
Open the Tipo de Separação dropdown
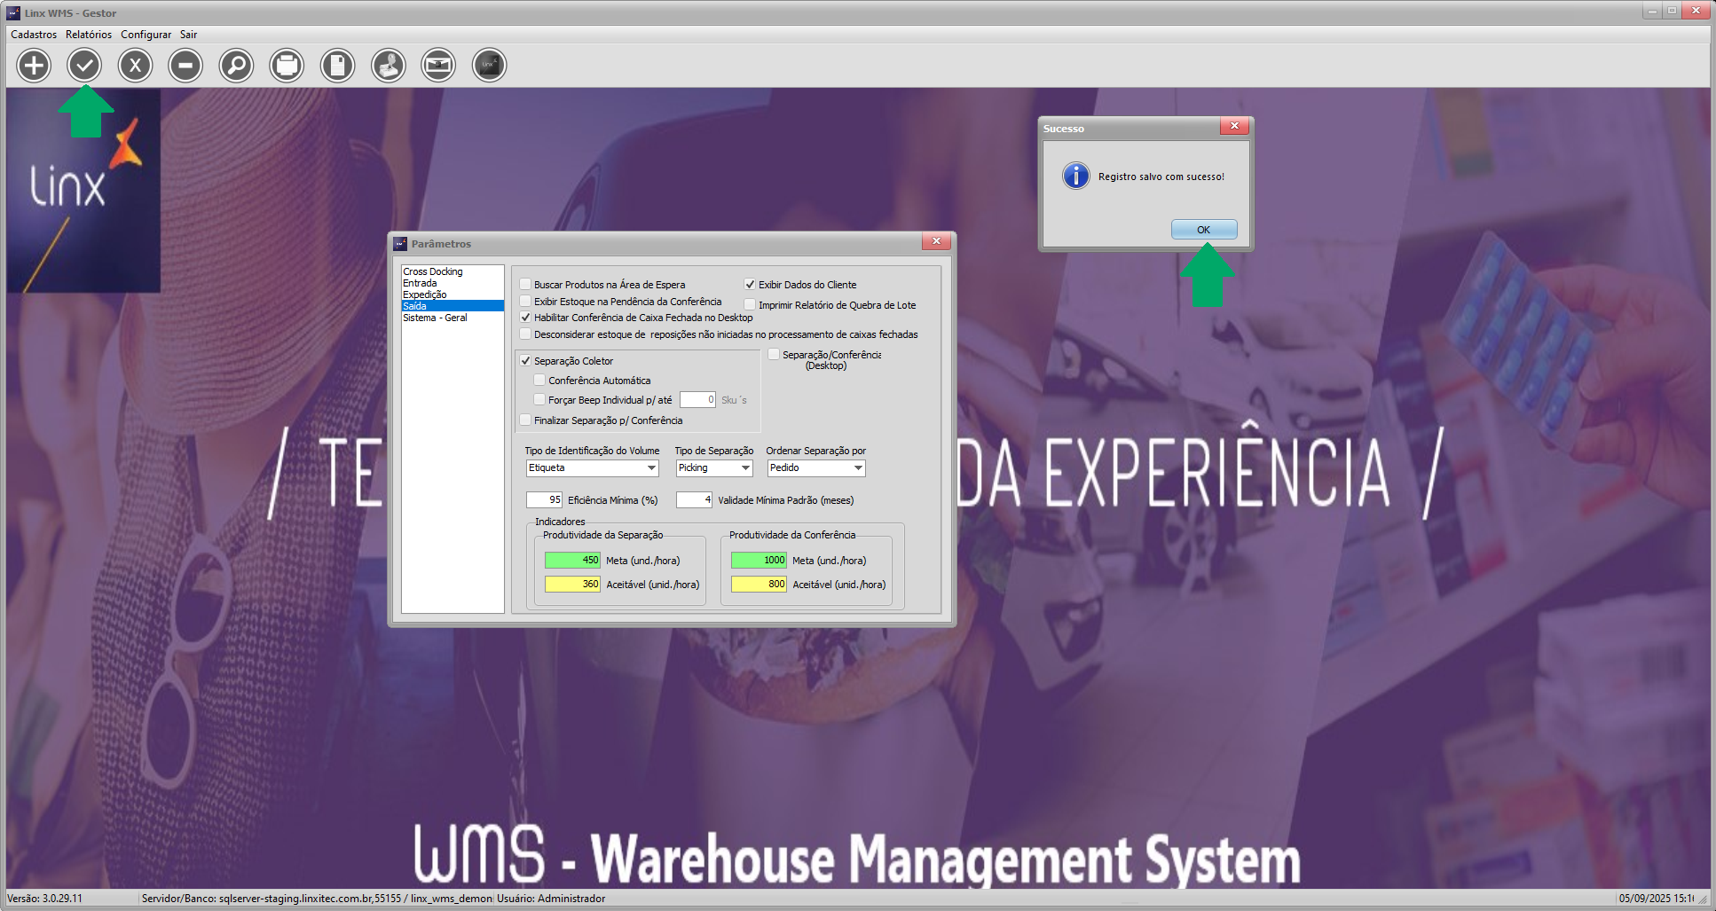click(x=745, y=468)
